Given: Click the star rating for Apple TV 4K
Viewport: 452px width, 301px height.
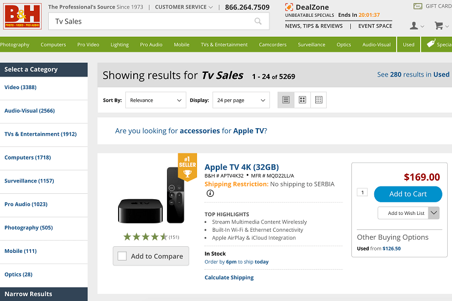Looking at the screenshot, I should [145, 237].
